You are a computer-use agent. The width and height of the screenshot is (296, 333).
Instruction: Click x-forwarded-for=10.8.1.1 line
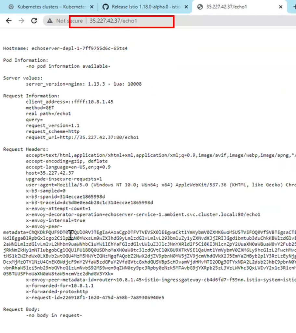point(60,286)
